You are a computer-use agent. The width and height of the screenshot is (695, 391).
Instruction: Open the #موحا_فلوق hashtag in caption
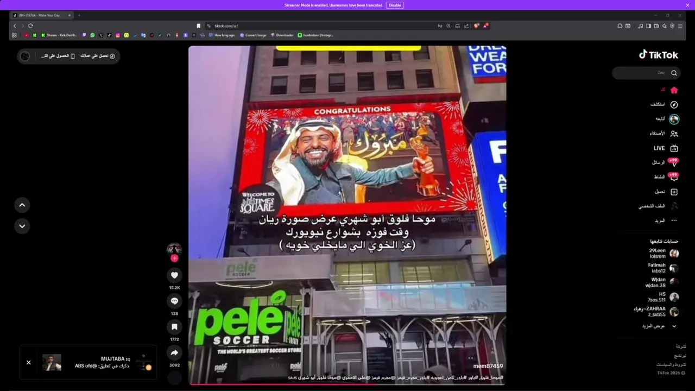tap(491, 377)
